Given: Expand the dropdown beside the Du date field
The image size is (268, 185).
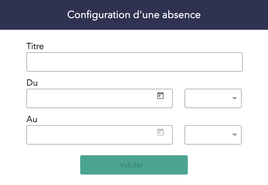Looking at the screenshot, I should coord(213,98).
